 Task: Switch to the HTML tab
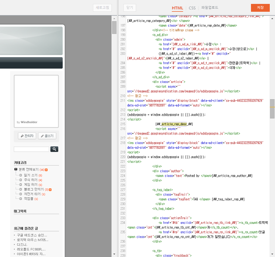pos(177,8)
